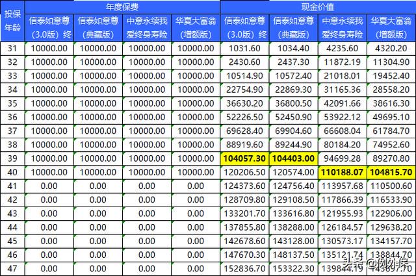Select age cell 44
Image resolution: width=416 pixels, height=276 pixels.
click(12, 227)
